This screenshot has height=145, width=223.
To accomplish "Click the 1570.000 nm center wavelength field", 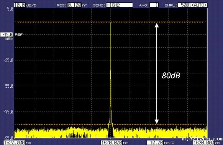I will pos(112,143).
